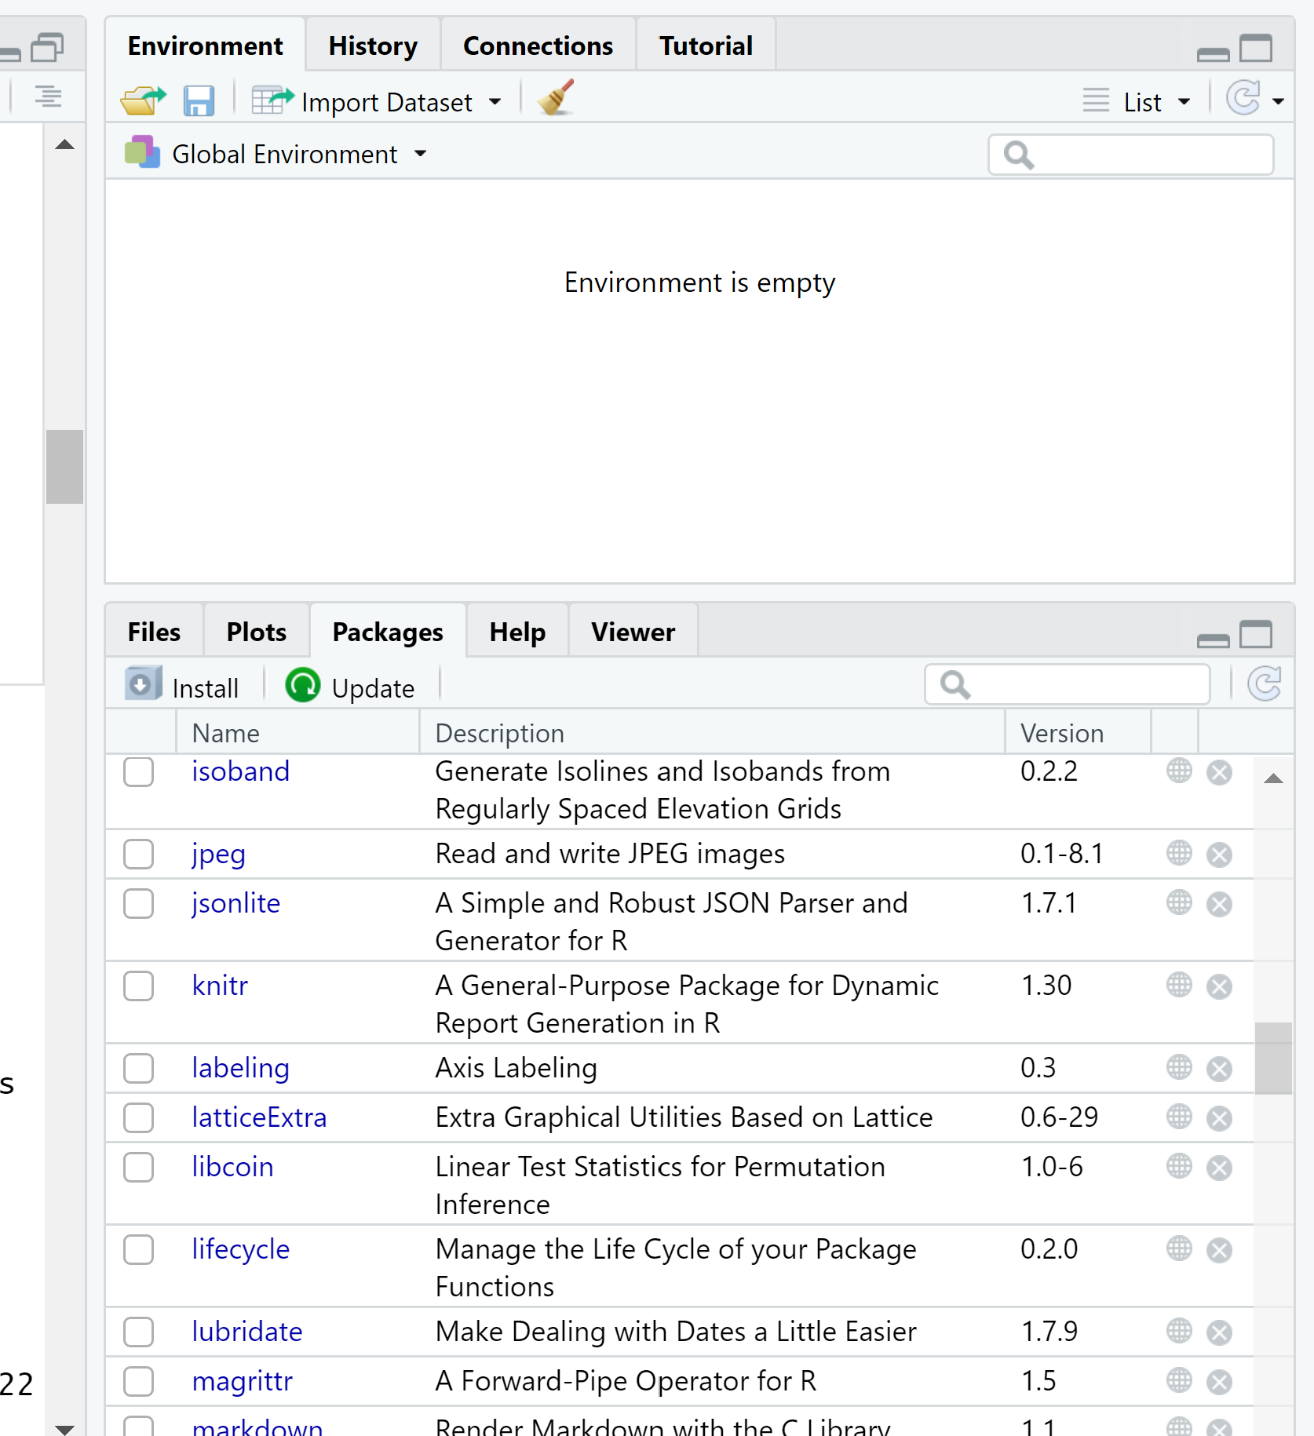This screenshot has height=1436, width=1314.
Task: Remove the jpeg package using its X icon
Action: [1219, 855]
